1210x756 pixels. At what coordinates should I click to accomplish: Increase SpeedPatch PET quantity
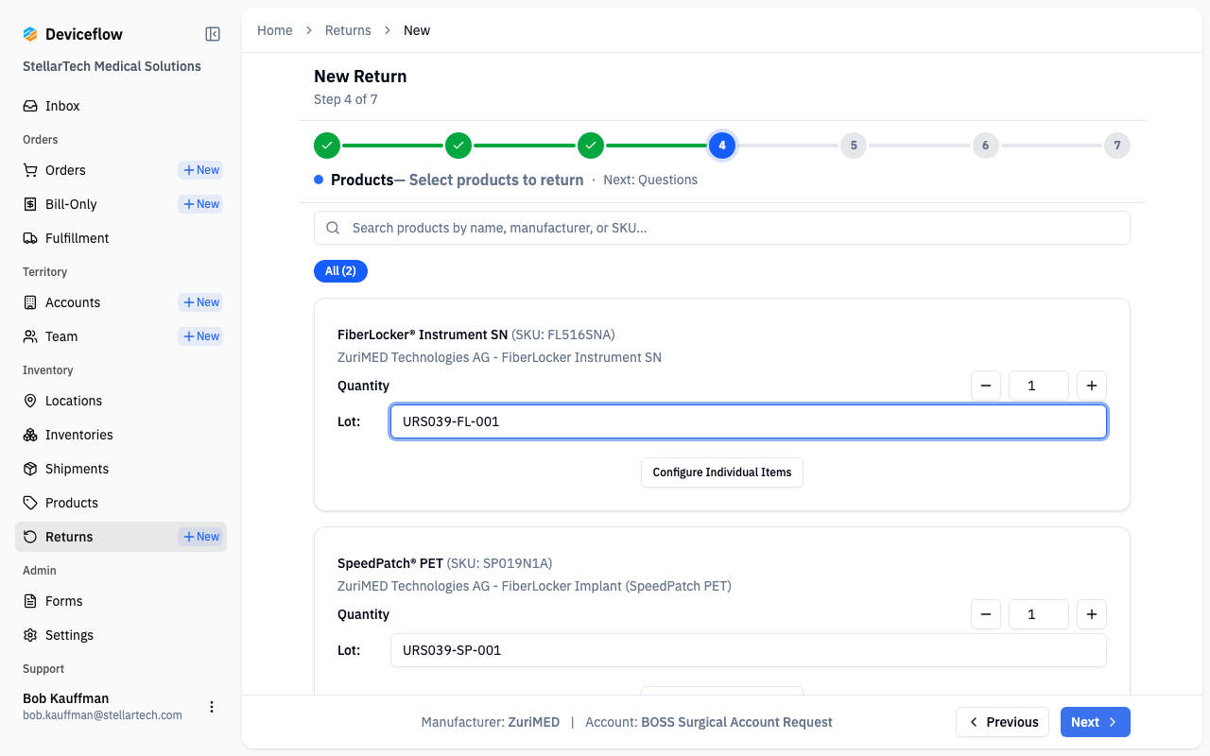(x=1092, y=614)
